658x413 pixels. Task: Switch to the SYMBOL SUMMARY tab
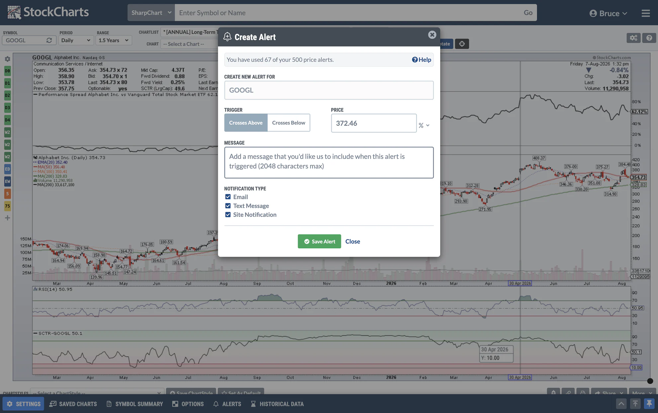pyautogui.click(x=134, y=404)
